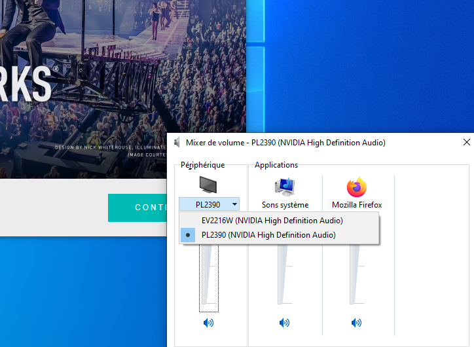Click the Sons système volume slider
Image resolution: width=474 pixels, height=347 pixels.
284,274
